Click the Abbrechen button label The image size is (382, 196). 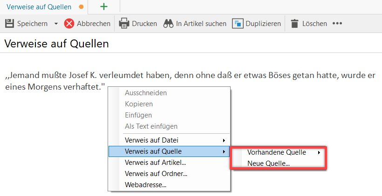coord(94,23)
